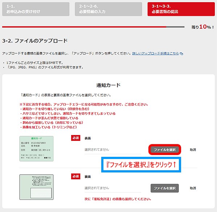Click 取消 for the 裏面 file
The height and width of the screenshot is (212, 217).
click(193, 188)
